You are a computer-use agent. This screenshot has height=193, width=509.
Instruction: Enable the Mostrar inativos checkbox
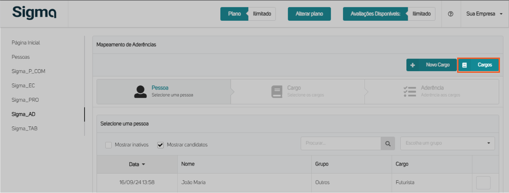tap(108, 145)
